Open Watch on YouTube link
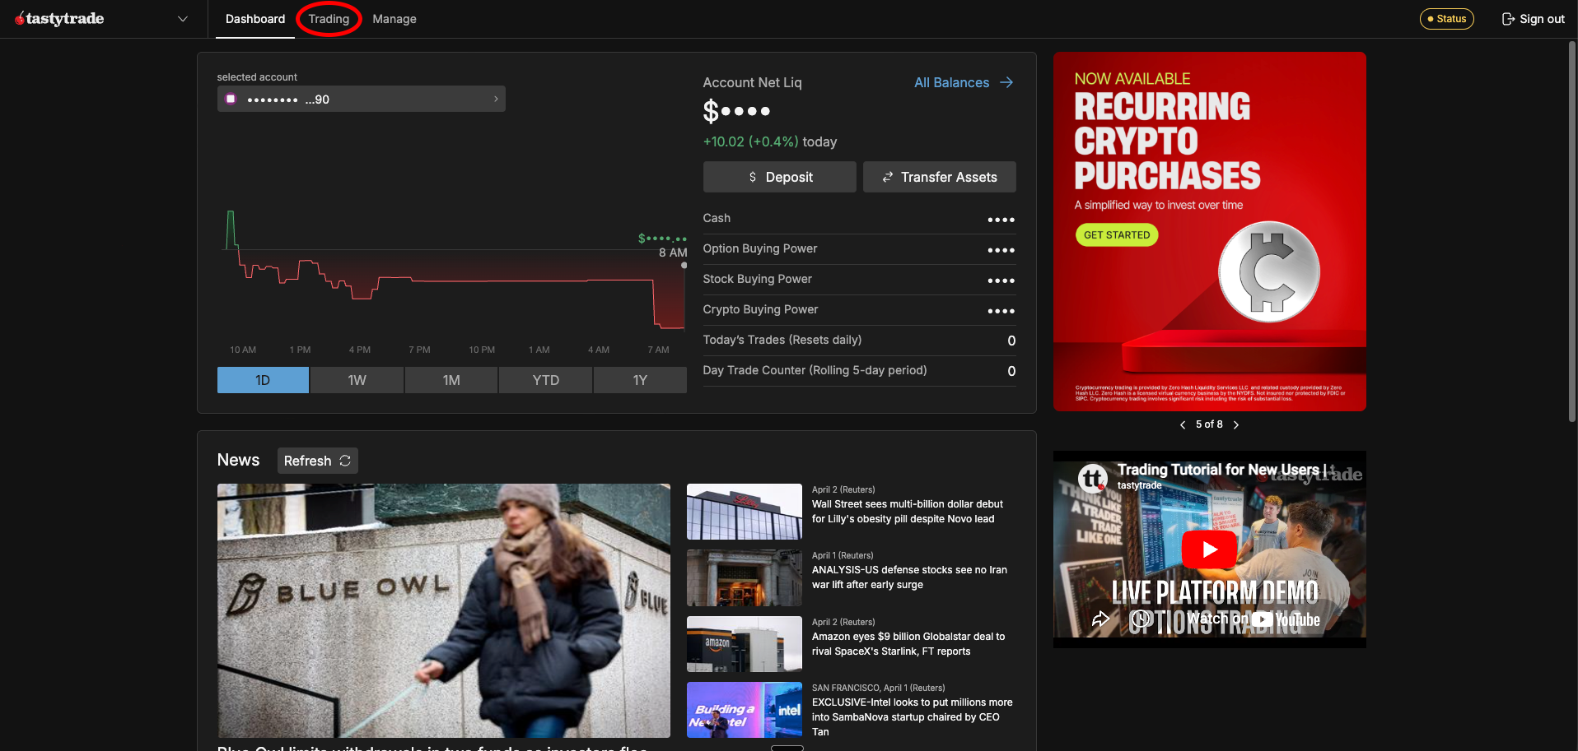 point(1254,619)
